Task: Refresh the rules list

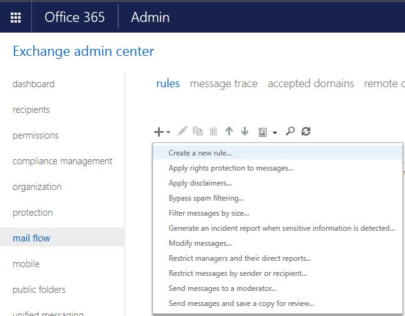Action: (306, 131)
